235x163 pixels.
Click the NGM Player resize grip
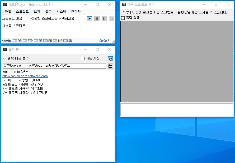(114, 41)
